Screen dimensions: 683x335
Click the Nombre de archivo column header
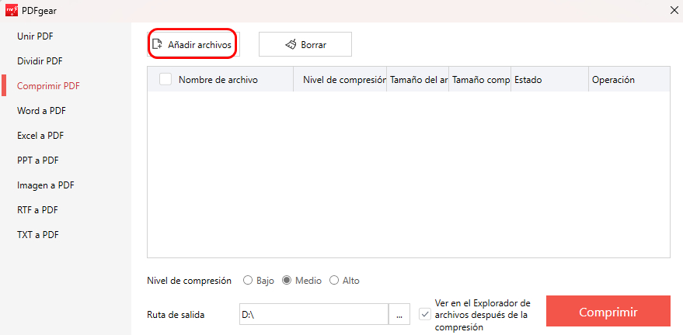click(x=218, y=80)
